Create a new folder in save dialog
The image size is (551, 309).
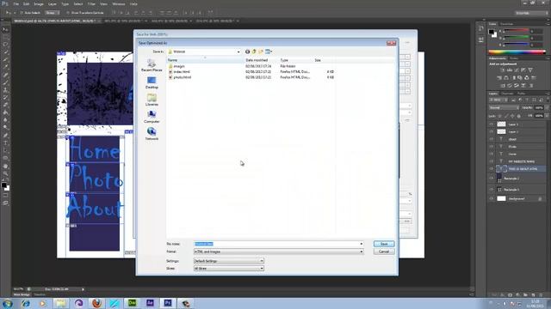coord(261,51)
